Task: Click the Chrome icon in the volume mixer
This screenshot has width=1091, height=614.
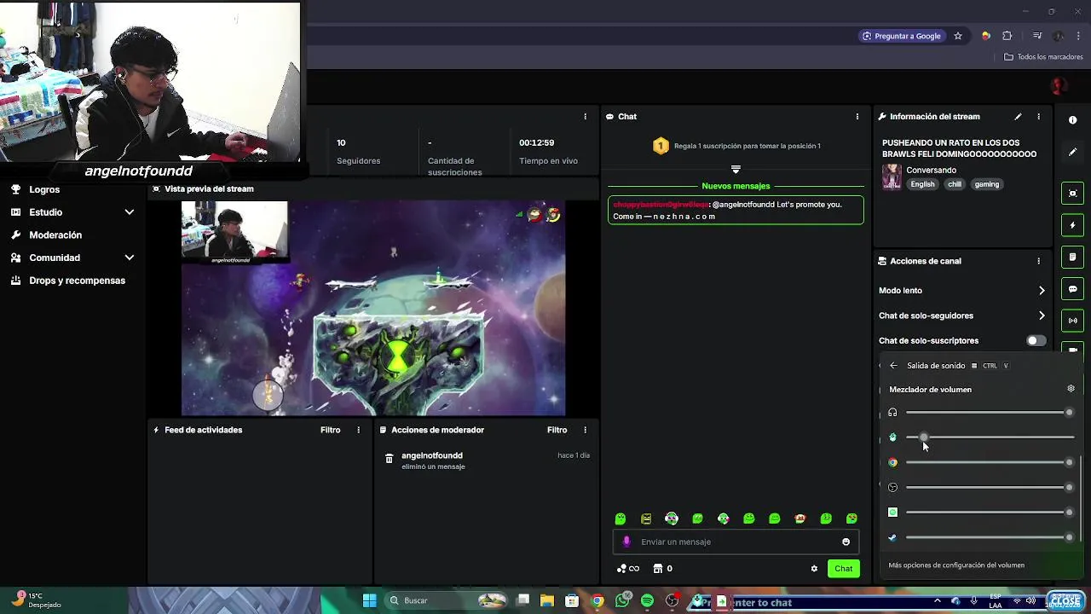Action: [x=892, y=462]
